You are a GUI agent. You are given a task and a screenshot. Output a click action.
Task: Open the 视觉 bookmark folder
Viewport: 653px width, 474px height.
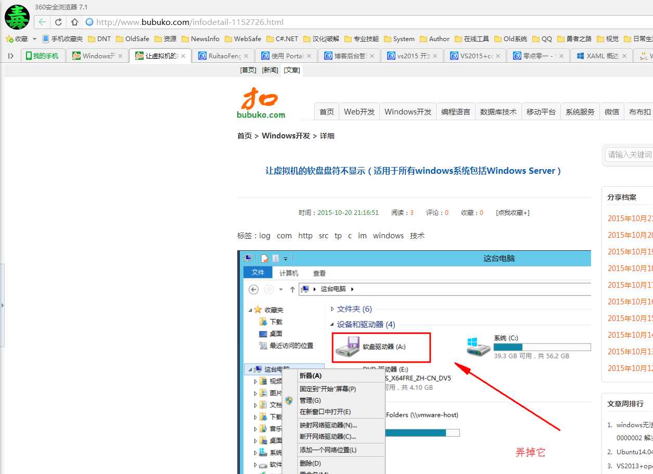608,39
